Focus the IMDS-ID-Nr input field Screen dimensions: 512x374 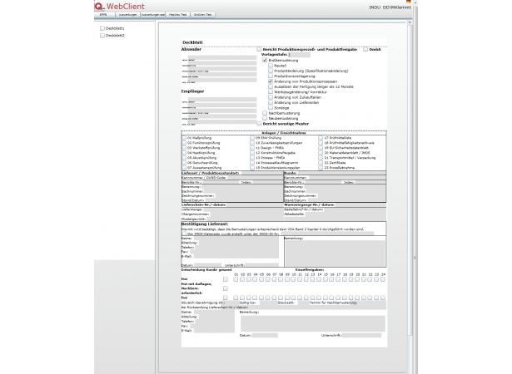coord(326,234)
